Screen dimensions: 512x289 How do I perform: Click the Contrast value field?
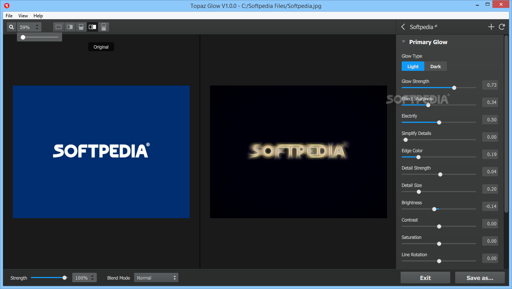click(x=490, y=223)
